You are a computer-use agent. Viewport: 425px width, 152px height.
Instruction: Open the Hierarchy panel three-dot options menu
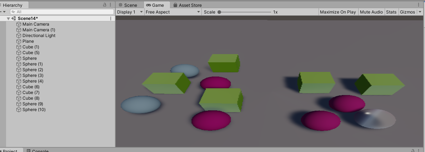[x=111, y=5]
